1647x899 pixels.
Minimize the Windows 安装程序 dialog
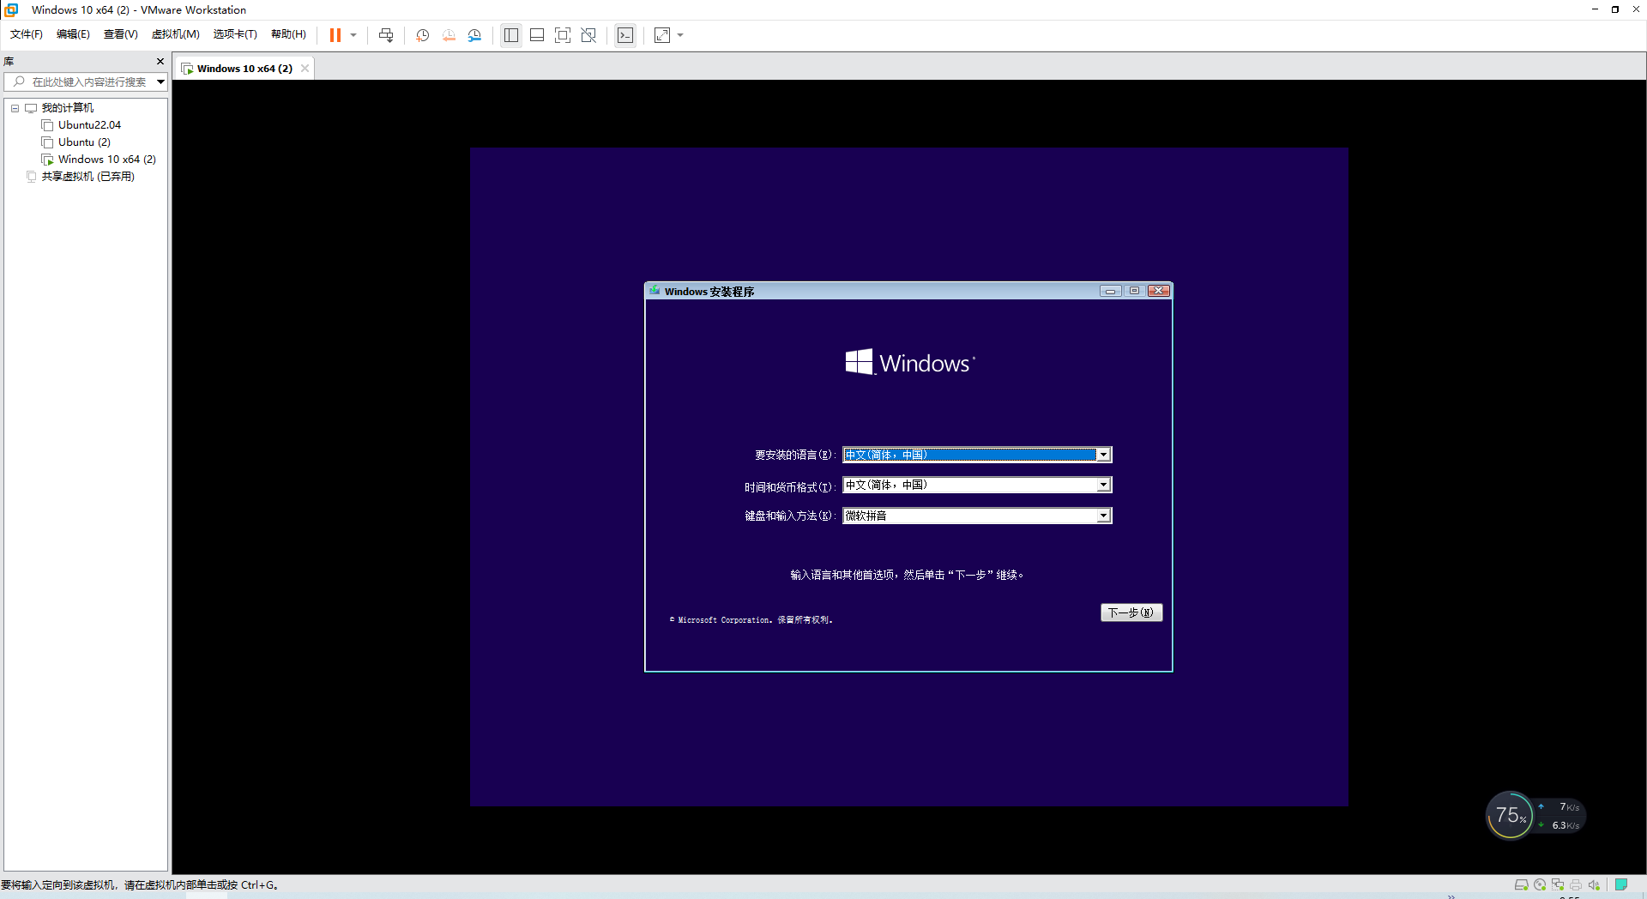click(x=1111, y=291)
